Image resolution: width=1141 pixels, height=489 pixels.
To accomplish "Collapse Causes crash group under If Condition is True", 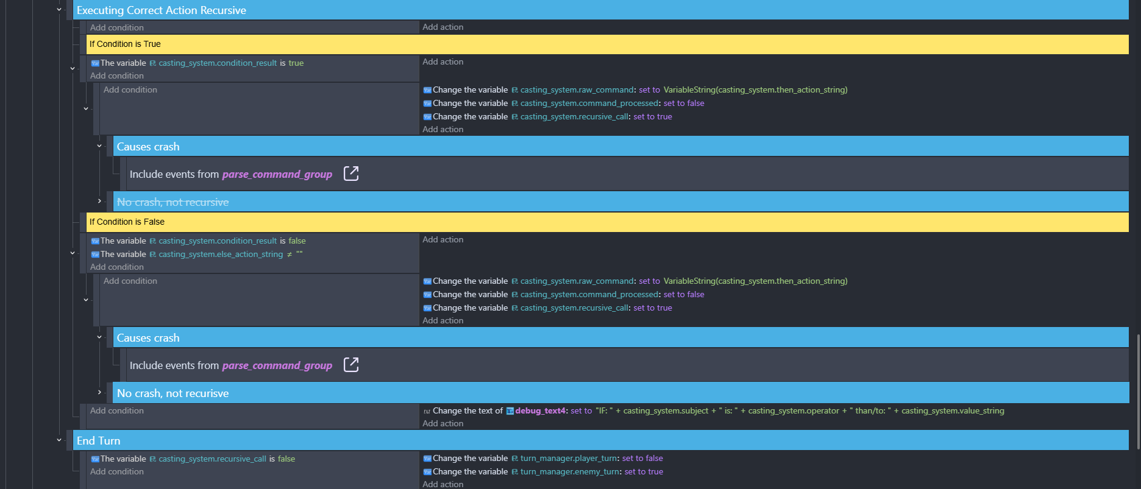I will [x=99, y=146].
